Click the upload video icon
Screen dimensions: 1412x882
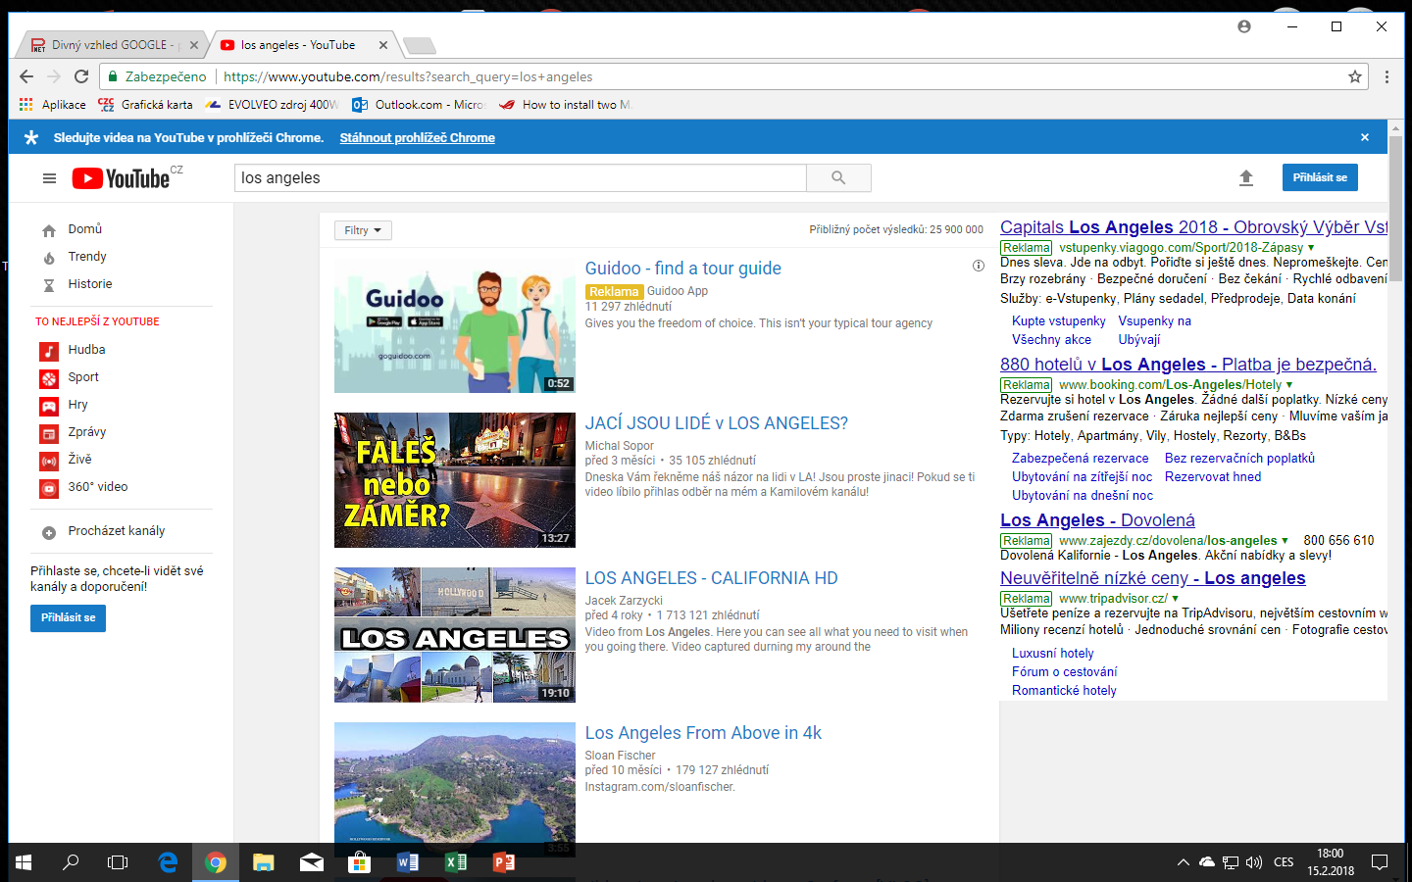(x=1246, y=177)
